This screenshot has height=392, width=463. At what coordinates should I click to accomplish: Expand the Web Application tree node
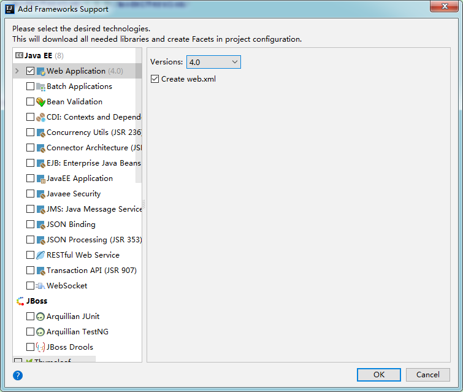[x=17, y=71]
